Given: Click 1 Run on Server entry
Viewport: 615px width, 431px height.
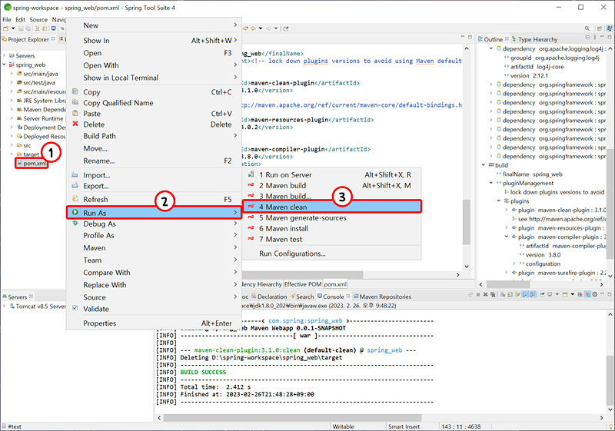Looking at the screenshot, I should (332, 174).
